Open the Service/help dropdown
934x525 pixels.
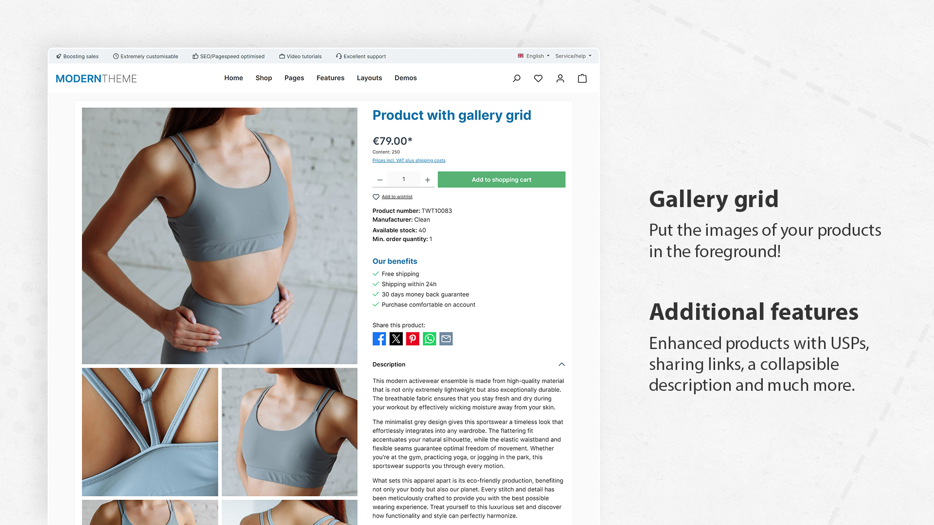(x=574, y=56)
